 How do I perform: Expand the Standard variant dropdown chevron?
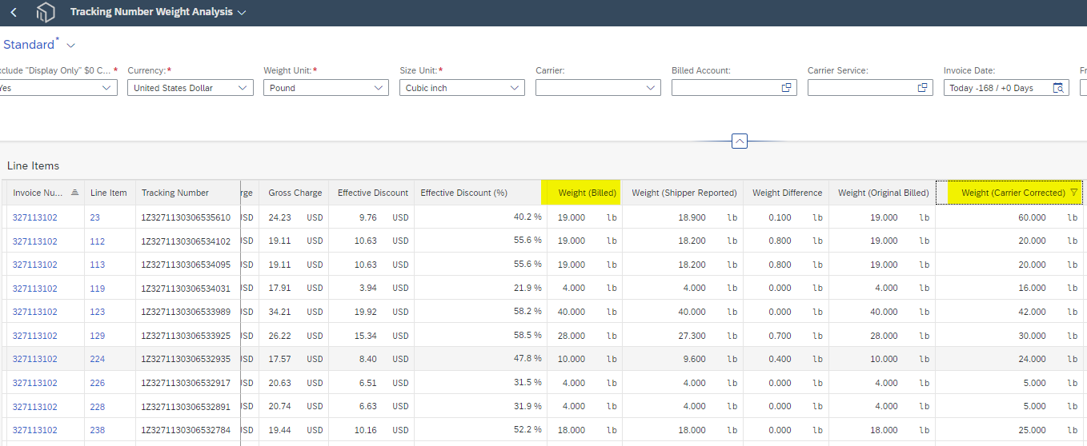(x=70, y=46)
